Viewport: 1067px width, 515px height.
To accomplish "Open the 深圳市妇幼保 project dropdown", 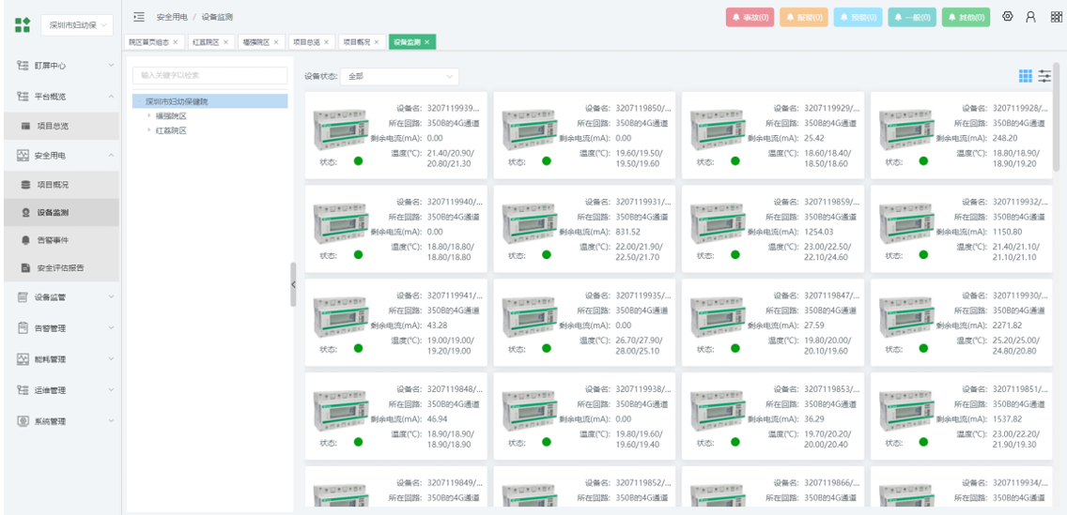I will click(x=77, y=26).
